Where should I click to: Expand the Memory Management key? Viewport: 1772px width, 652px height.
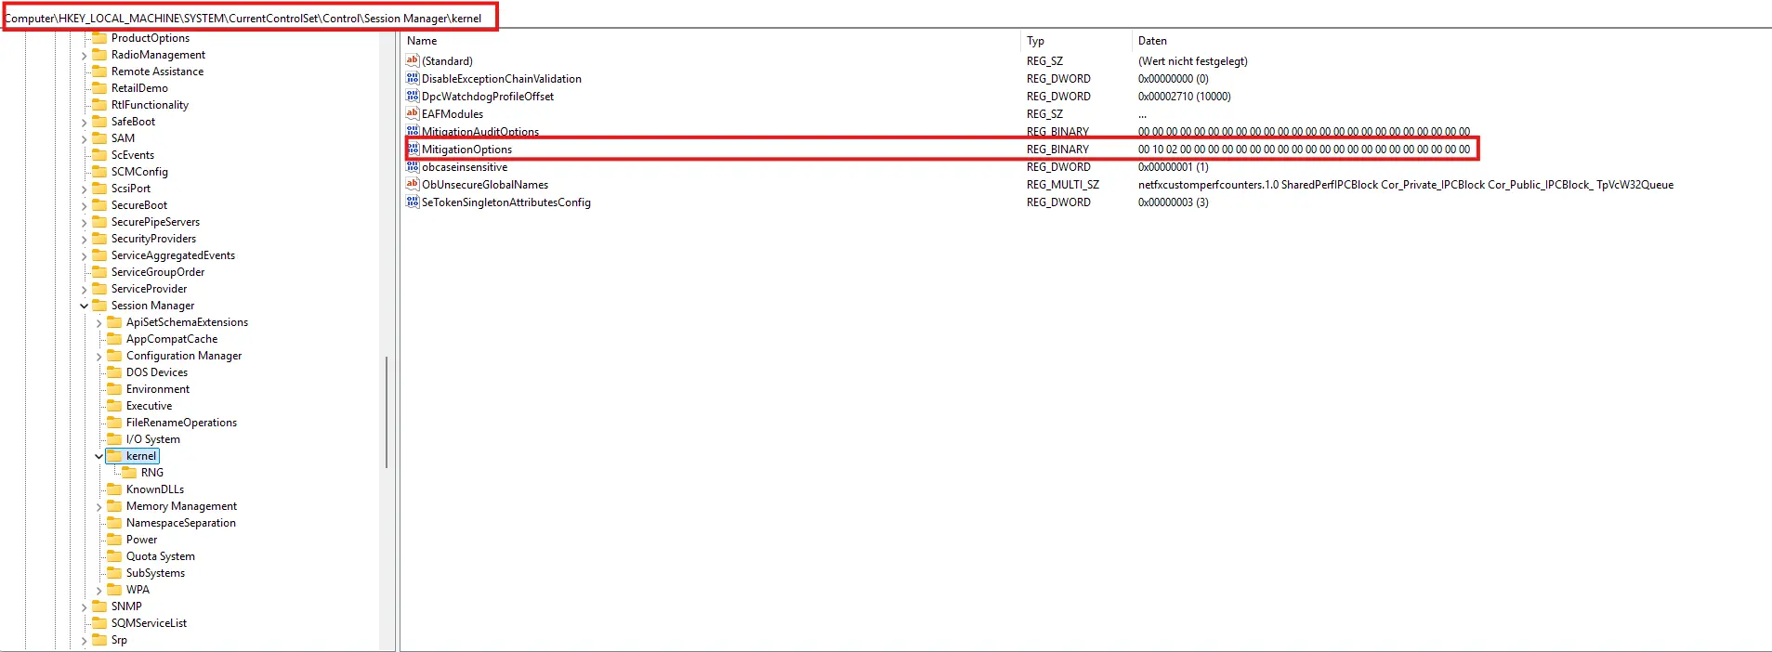click(x=99, y=507)
